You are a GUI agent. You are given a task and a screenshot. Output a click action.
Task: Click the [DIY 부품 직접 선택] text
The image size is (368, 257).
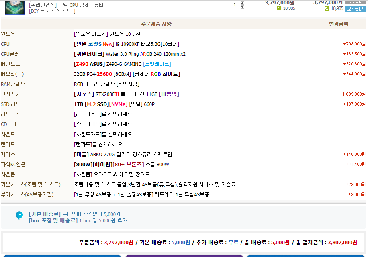pyautogui.click(x=52, y=11)
